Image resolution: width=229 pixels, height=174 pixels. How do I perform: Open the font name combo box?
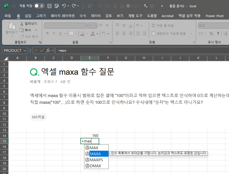pyautogui.click(x=65, y=26)
